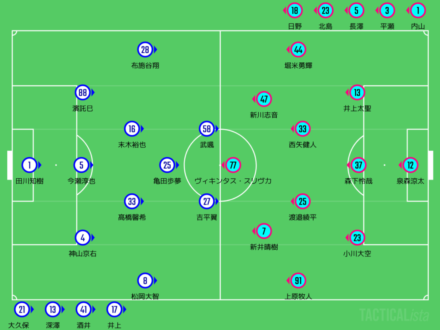Image resolution: width=440 pixels, height=330 pixels.
Task: Click the number 8 marker for 松岡大智
Action: click(x=145, y=281)
